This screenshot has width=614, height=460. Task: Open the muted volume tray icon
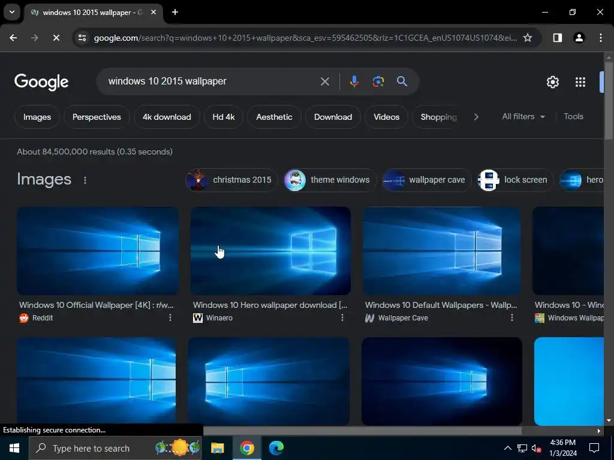537,448
